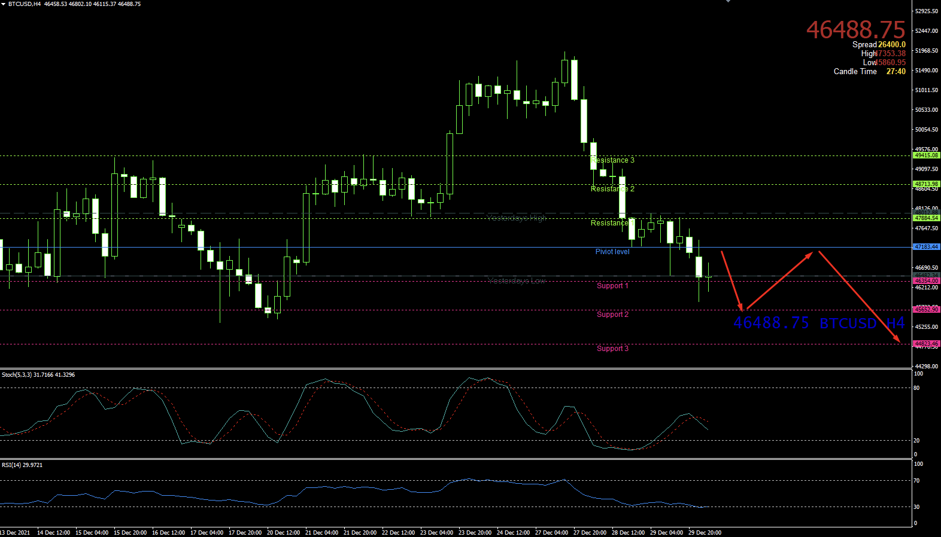Click the large red 46488.75 price display

click(x=855, y=29)
